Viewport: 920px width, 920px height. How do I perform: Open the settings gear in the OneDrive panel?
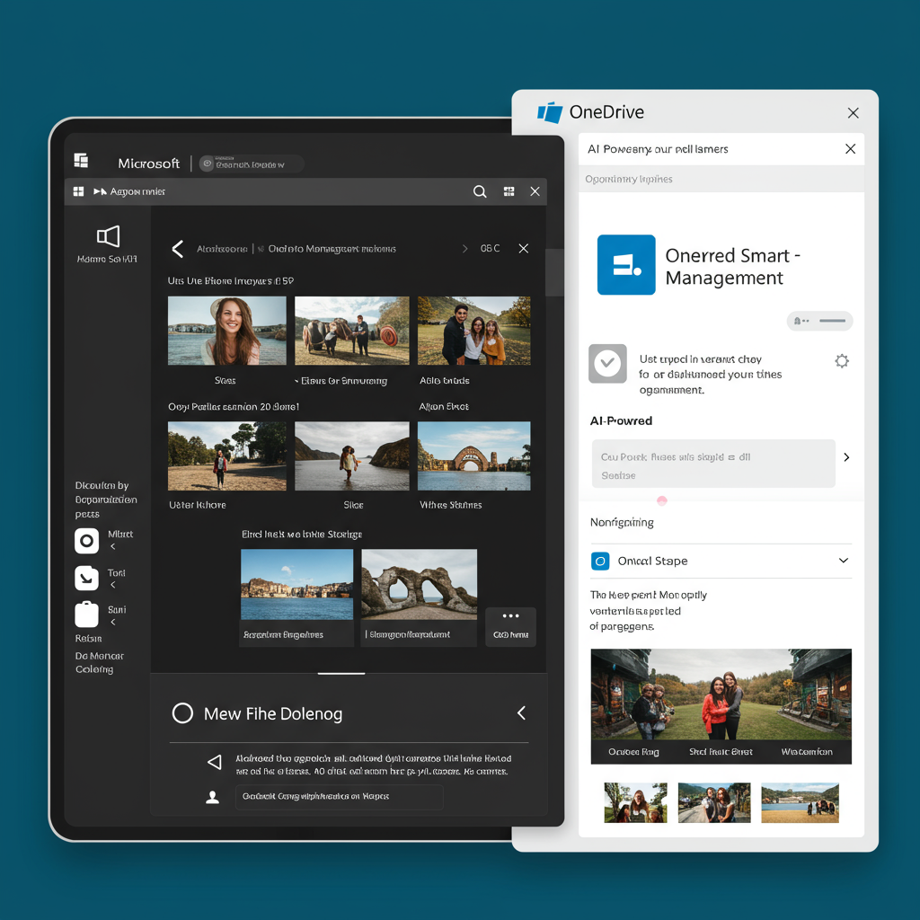click(x=842, y=359)
